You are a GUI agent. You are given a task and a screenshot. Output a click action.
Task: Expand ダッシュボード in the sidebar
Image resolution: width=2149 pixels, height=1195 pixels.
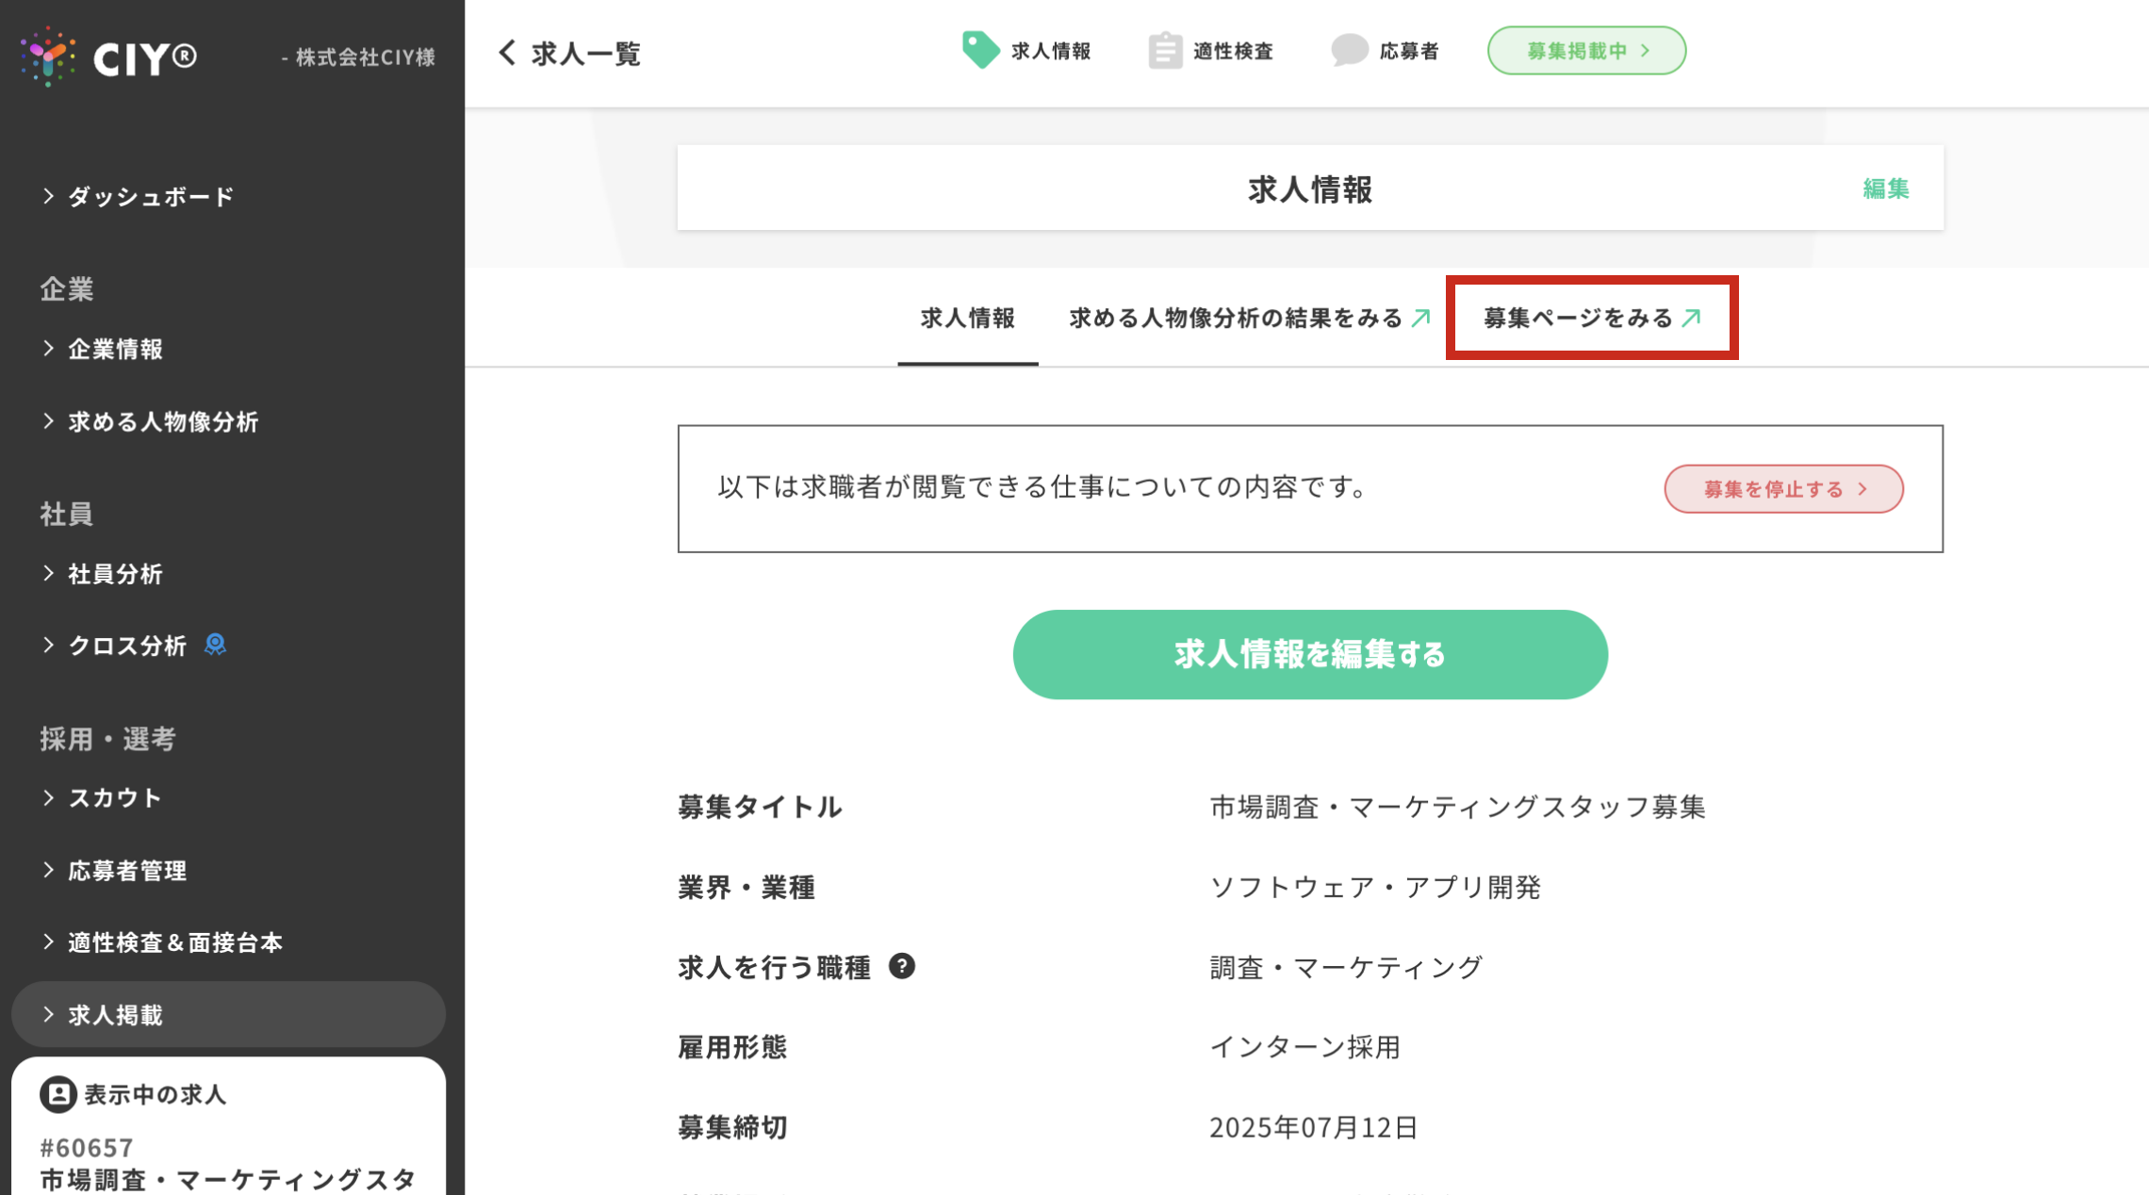151,196
